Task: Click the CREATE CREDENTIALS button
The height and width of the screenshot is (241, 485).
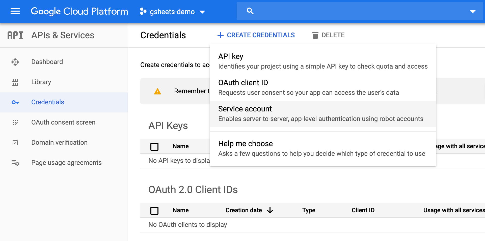Action: coord(256,35)
